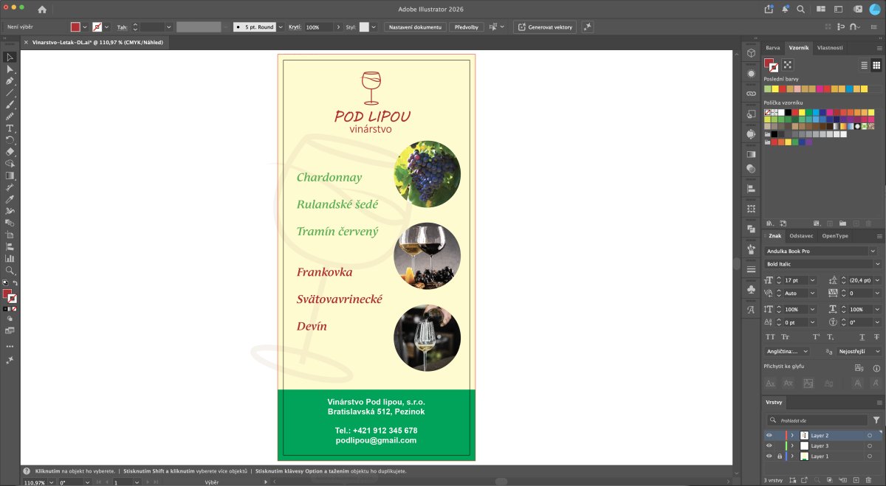This screenshot has height=486, width=886.
Task: Select the Eraser tool
Action: tap(10, 151)
